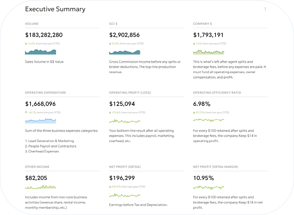Viewport: 294px width, 215px height.
Task: Select the red downward arrow on OPERATING EXPENDITURE
Action: [x=26, y=112]
